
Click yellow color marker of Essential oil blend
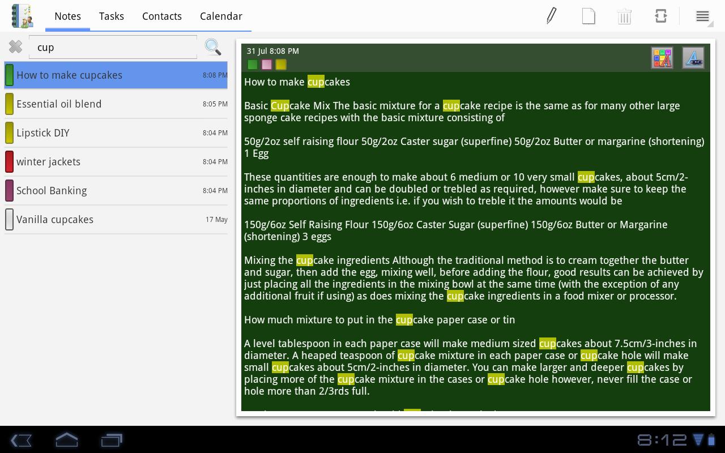click(x=9, y=104)
